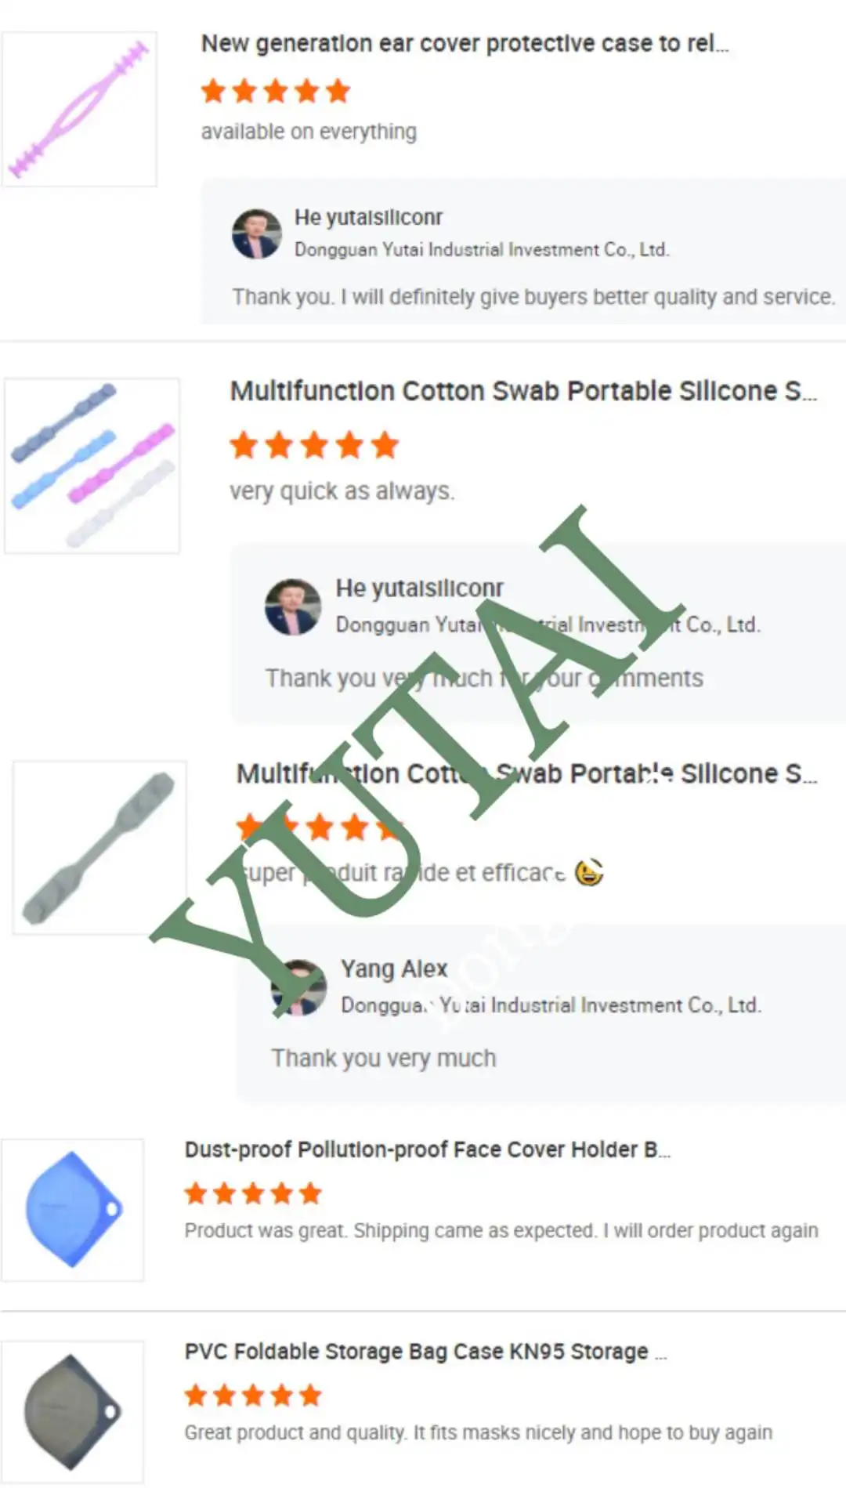Open the "Dust-proof Pollution-proof Face Cover Holder" listing
This screenshot has height=1488, width=846.
(427, 1149)
